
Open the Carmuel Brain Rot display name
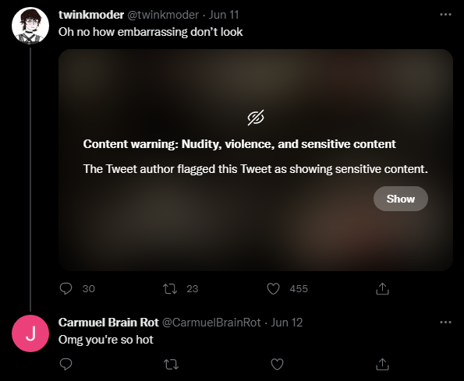pyautogui.click(x=108, y=323)
